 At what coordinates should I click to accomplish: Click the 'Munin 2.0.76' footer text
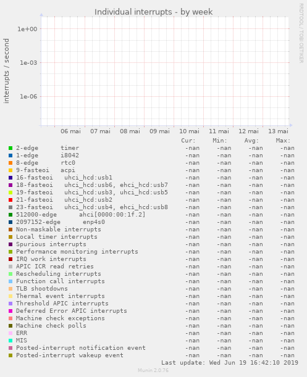(153, 370)
